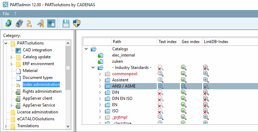Click the blue-yellow shield icon
This screenshot has width=258, height=132.
coord(77,23)
